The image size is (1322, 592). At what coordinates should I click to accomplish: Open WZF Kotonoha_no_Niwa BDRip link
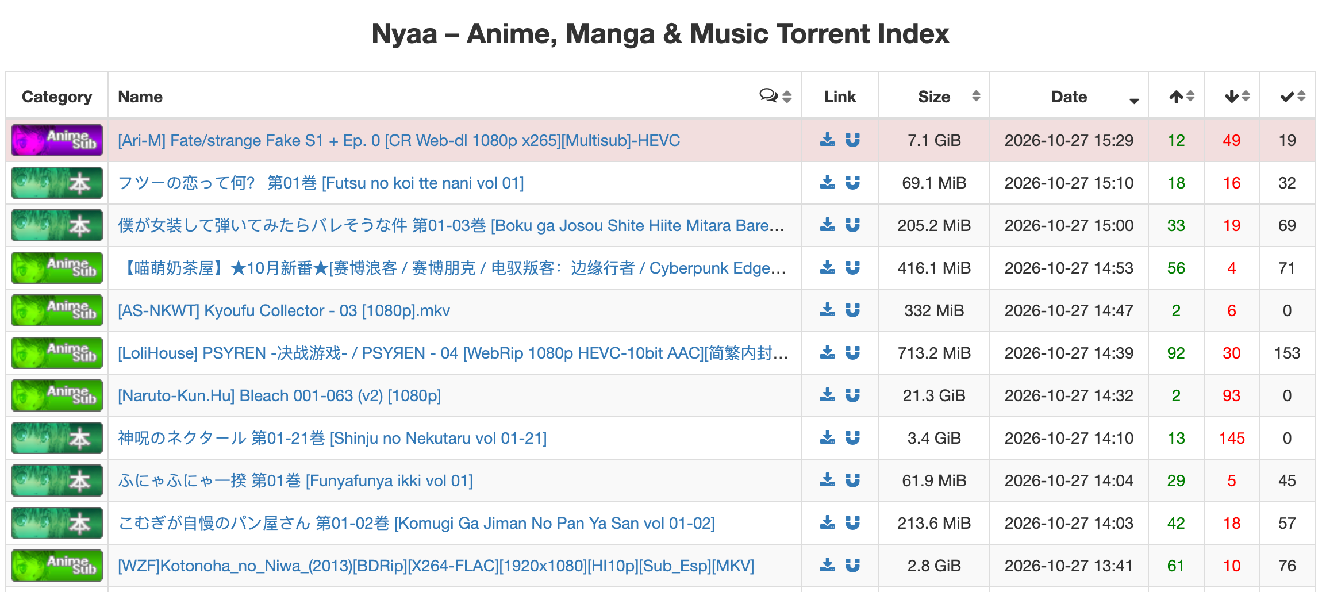(436, 566)
